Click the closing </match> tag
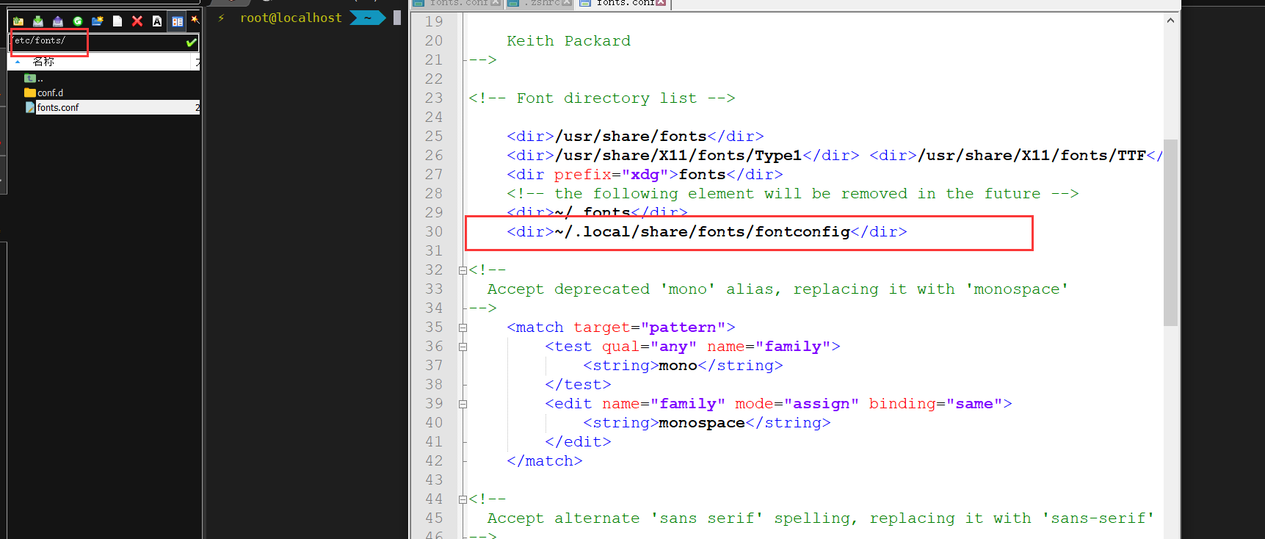1265x539 pixels. point(545,461)
